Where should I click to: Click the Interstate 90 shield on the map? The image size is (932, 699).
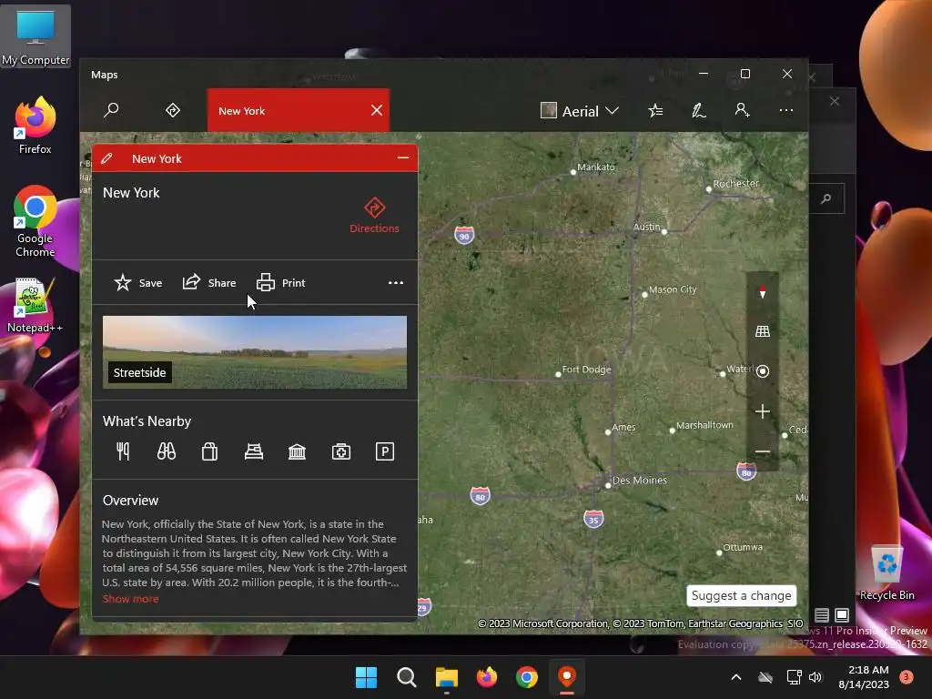coord(464,236)
